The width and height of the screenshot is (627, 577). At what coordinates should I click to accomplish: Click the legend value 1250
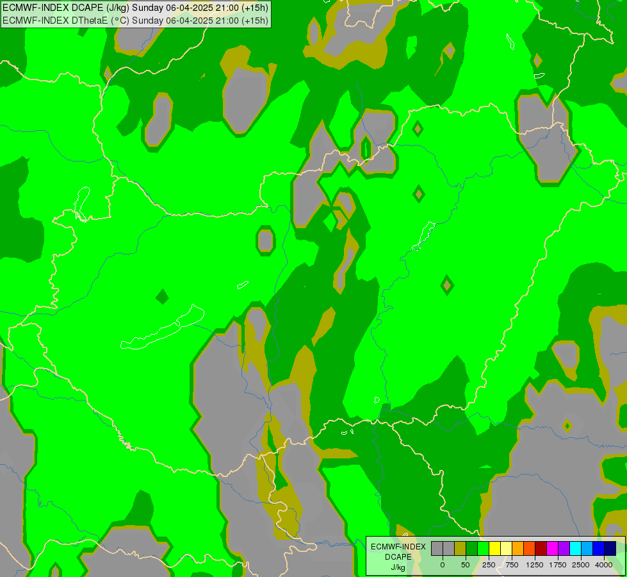tap(535, 565)
